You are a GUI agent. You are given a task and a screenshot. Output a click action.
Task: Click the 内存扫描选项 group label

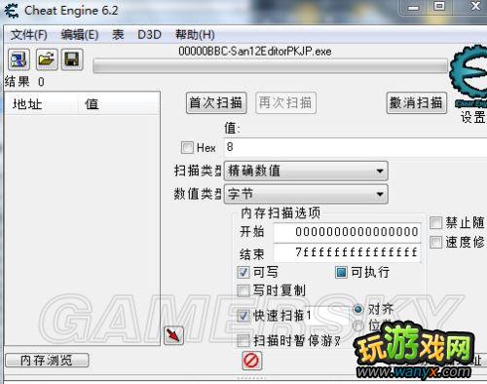coord(281,213)
